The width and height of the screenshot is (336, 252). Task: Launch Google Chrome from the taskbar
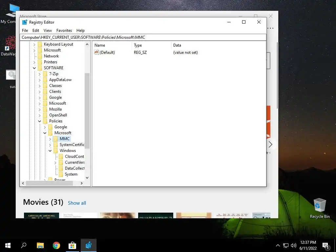(x=56, y=245)
